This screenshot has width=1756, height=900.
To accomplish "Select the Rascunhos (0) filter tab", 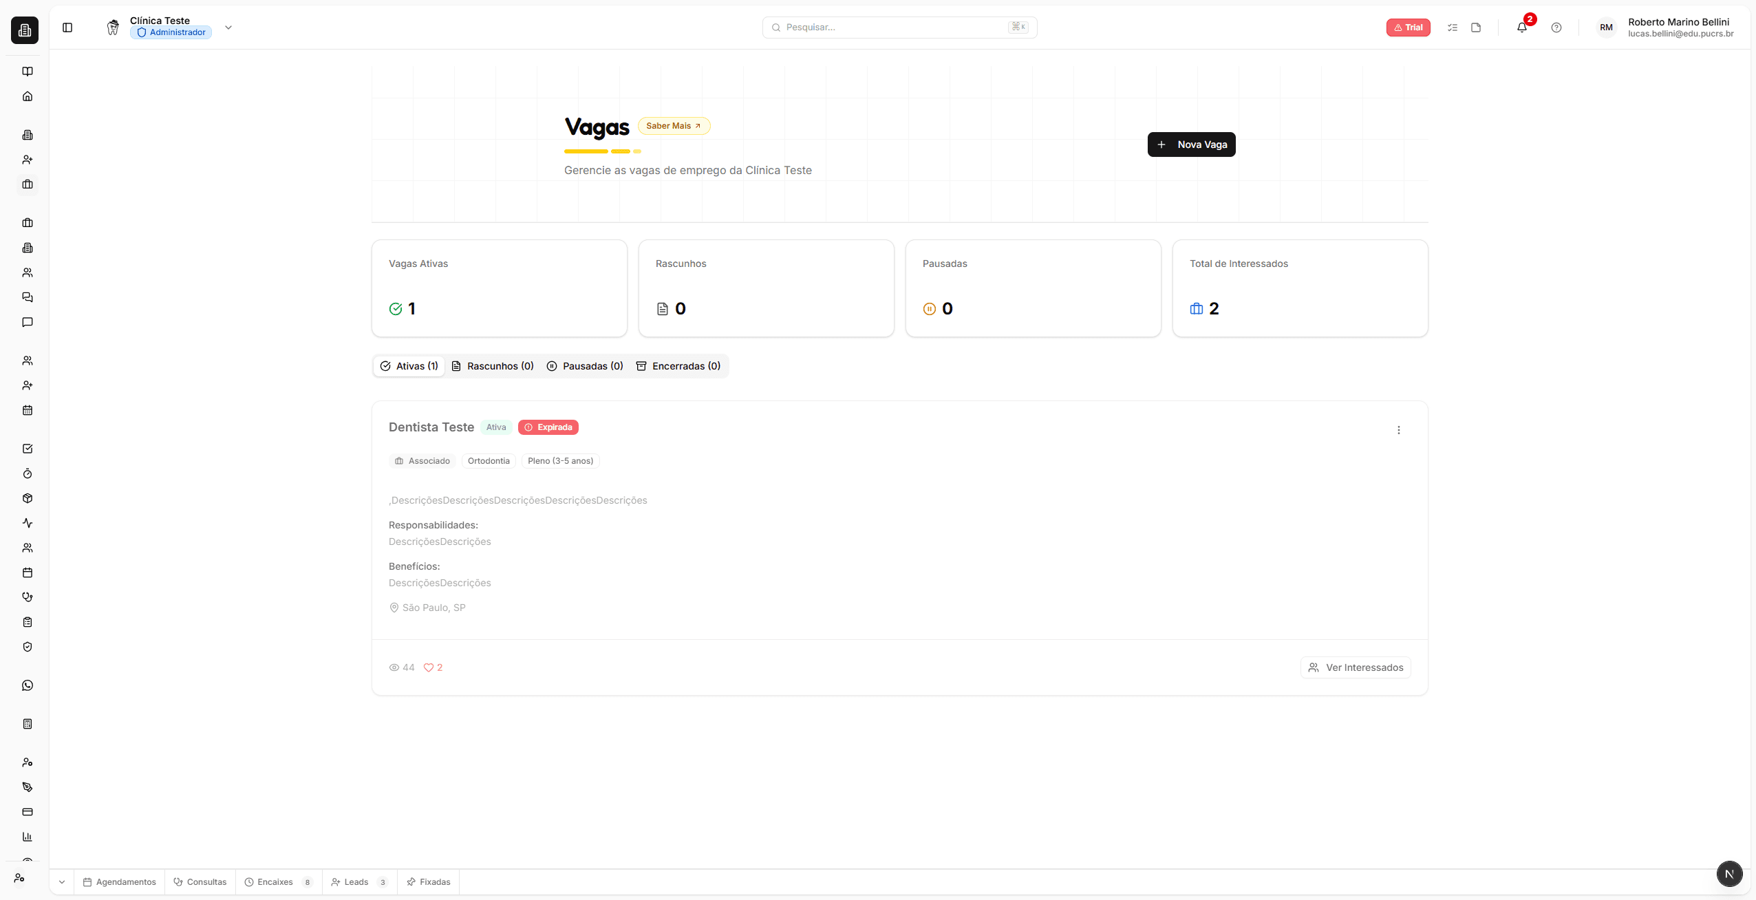I will tap(493, 365).
